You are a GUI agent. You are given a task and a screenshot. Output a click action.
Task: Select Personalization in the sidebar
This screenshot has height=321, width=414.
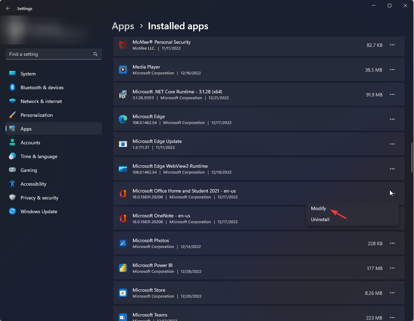(54, 115)
